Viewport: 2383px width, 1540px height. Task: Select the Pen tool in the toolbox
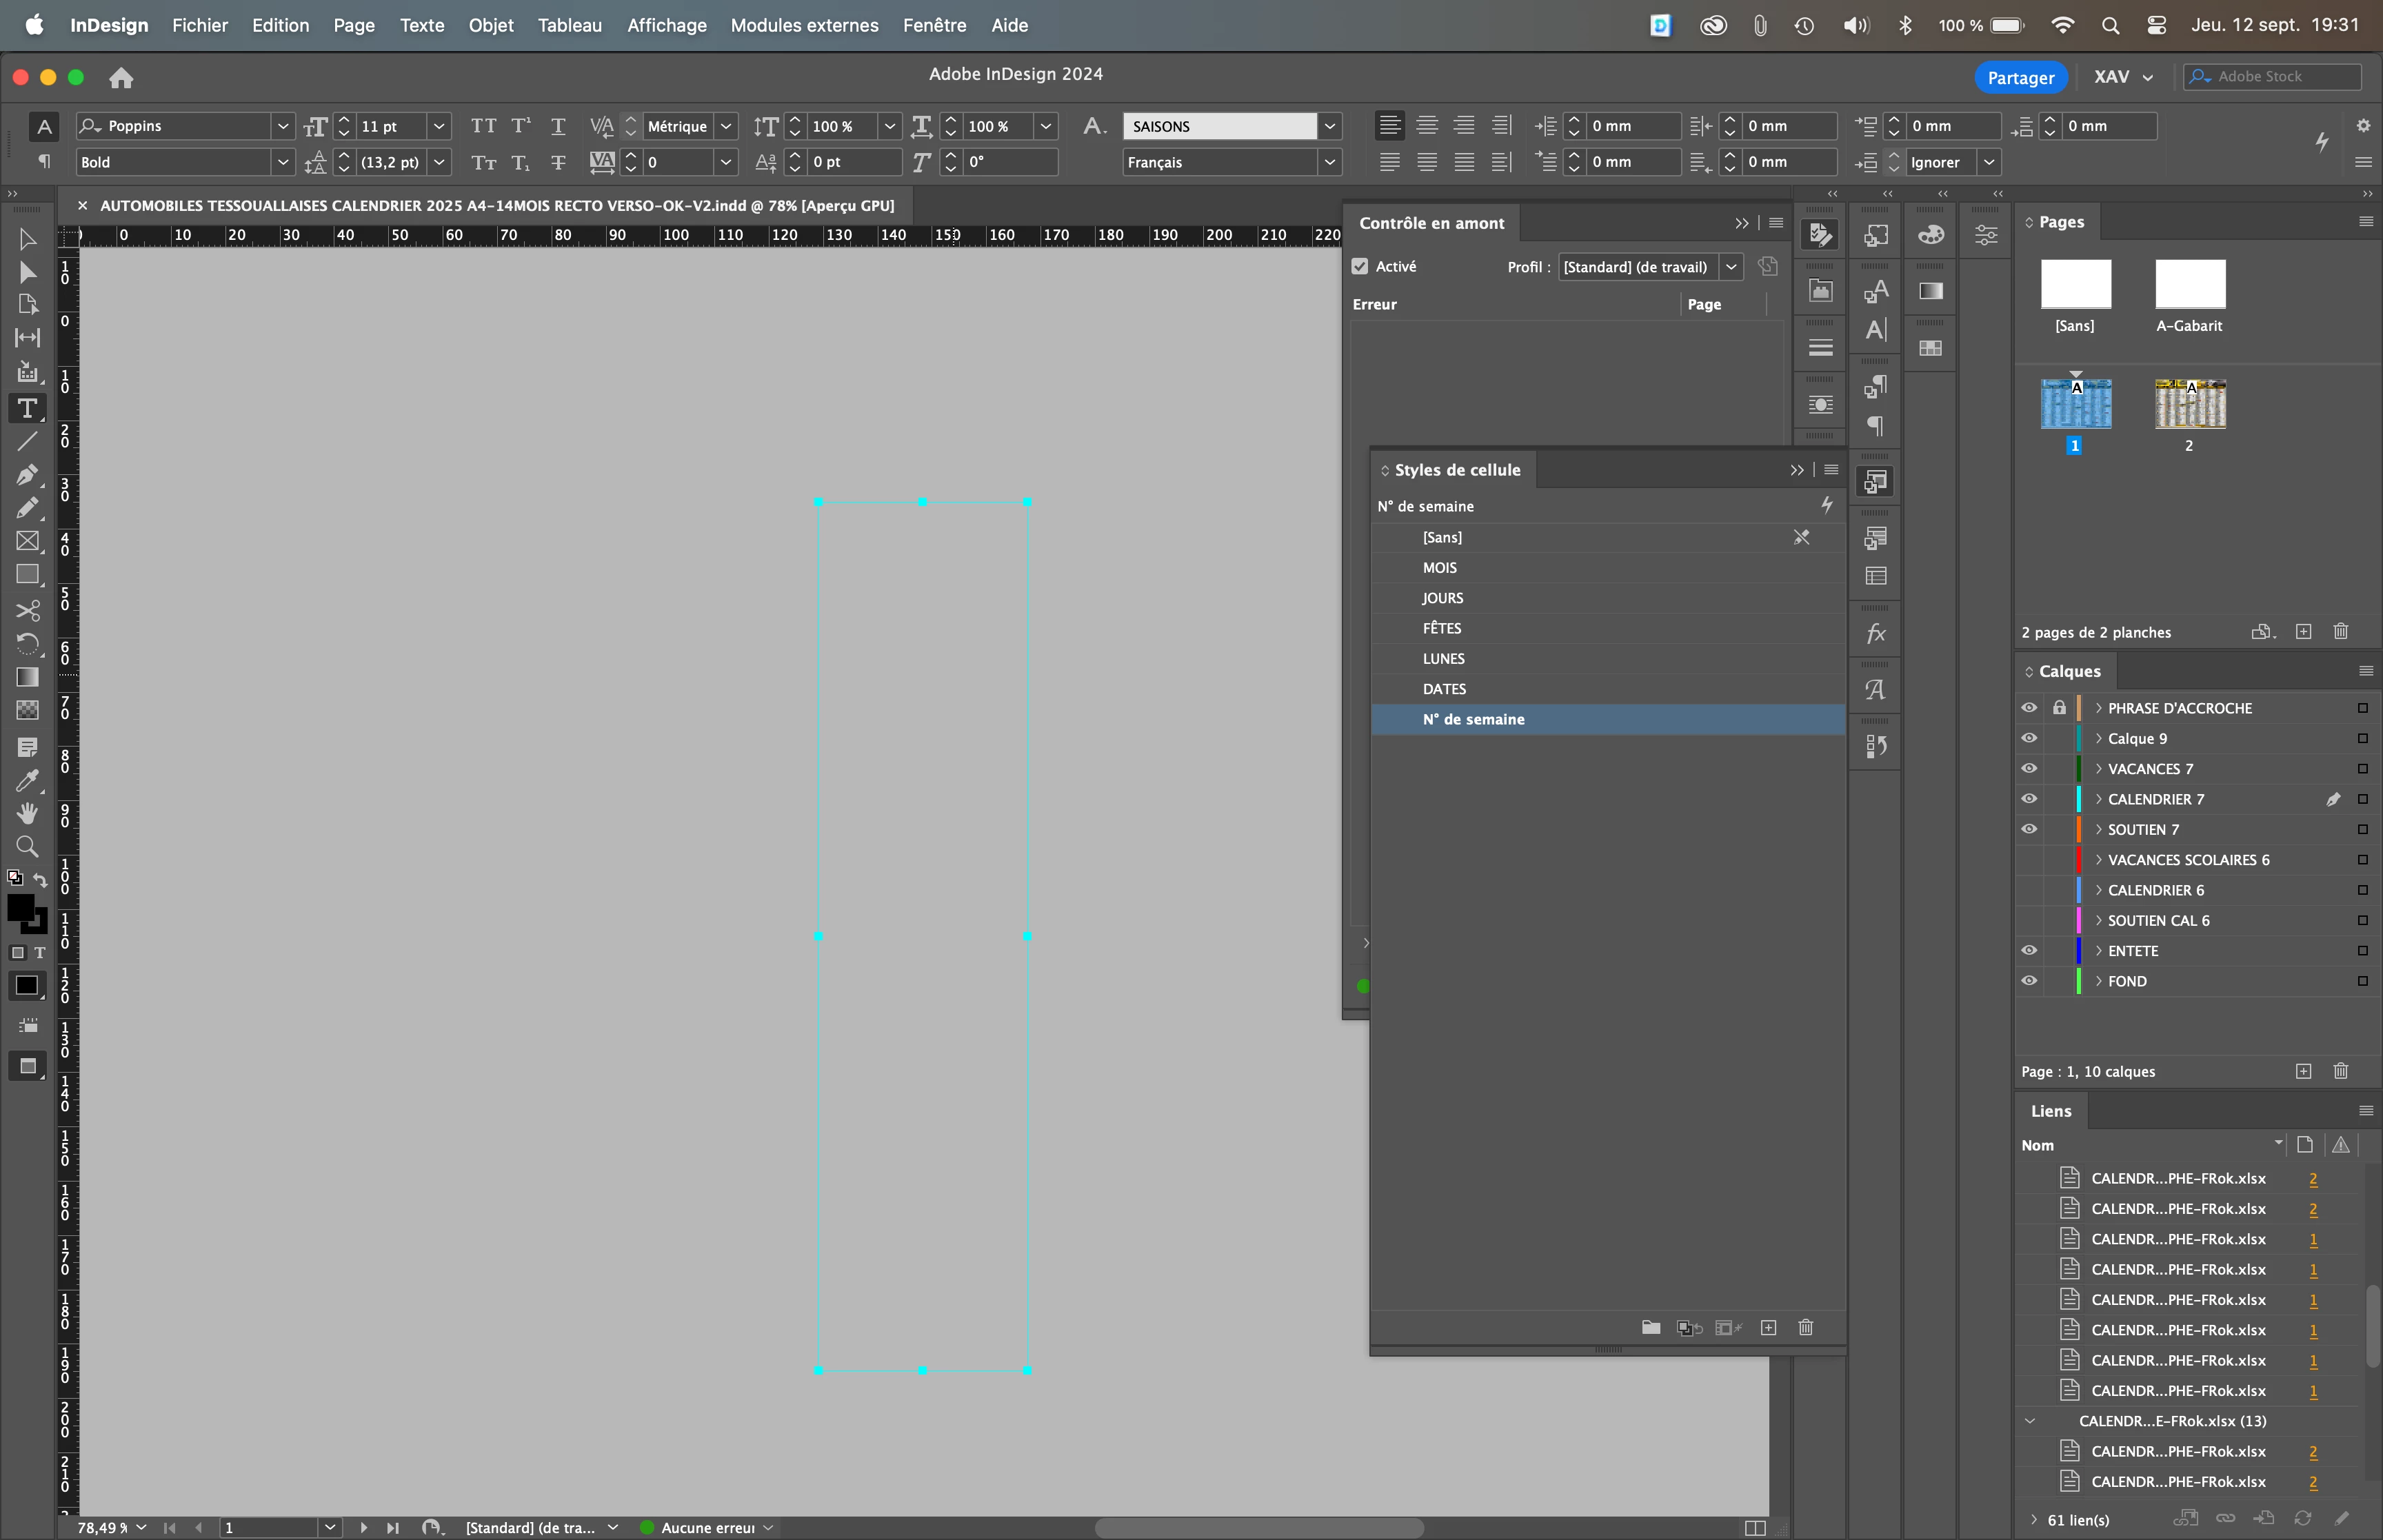27,474
